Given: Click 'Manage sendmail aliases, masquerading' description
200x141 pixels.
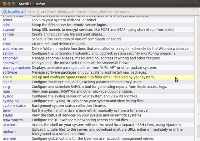Looking at the screenshot, I should 96,58.
